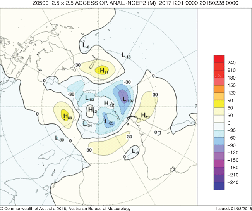Click the 240 legend label

tap(231, 63)
